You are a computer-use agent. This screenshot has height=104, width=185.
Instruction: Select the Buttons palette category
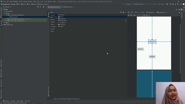(53, 20)
